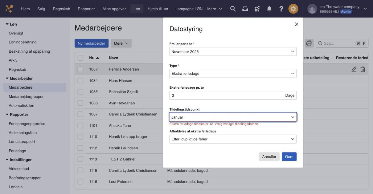The image size is (373, 194).
Task: Open kampagne LØN menu item
Action: pos(189,9)
